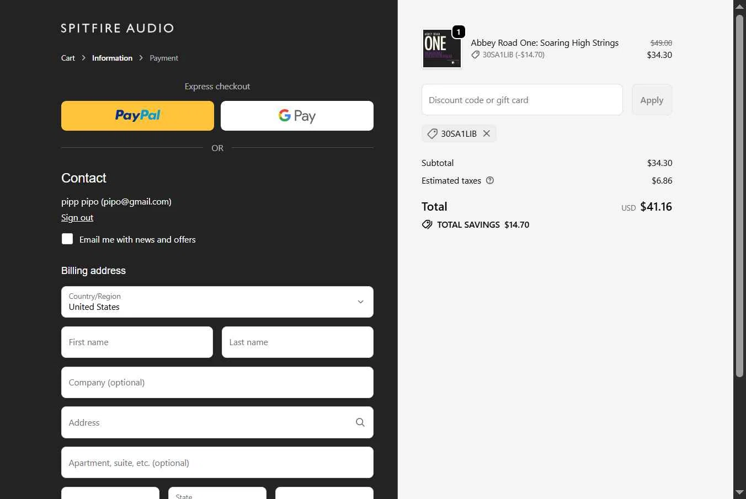Click the struck-through price $49.00
Viewport: 746px width, 499px height.
point(661,42)
